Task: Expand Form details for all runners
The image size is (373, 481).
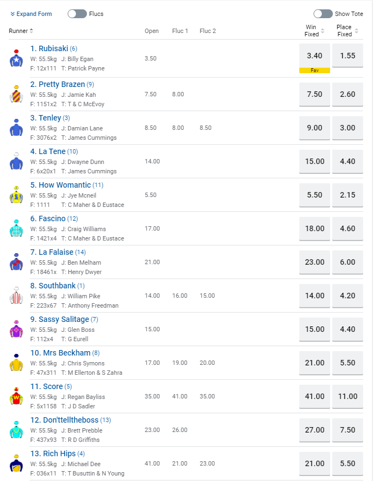Action: [31, 14]
